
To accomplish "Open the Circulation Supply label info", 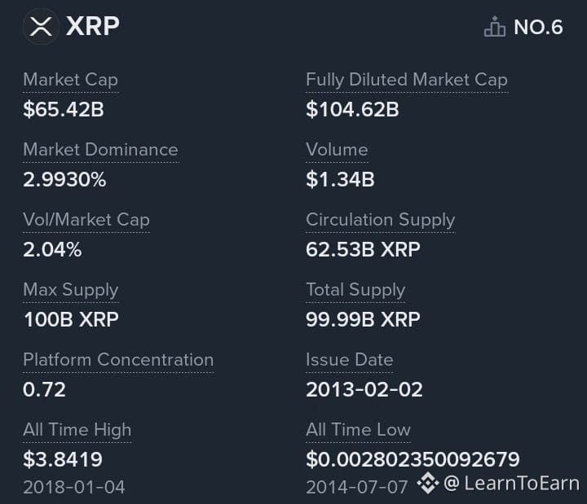I will point(381,220).
